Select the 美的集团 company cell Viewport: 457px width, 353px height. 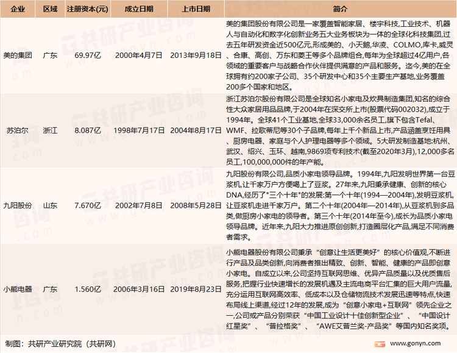(18, 55)
